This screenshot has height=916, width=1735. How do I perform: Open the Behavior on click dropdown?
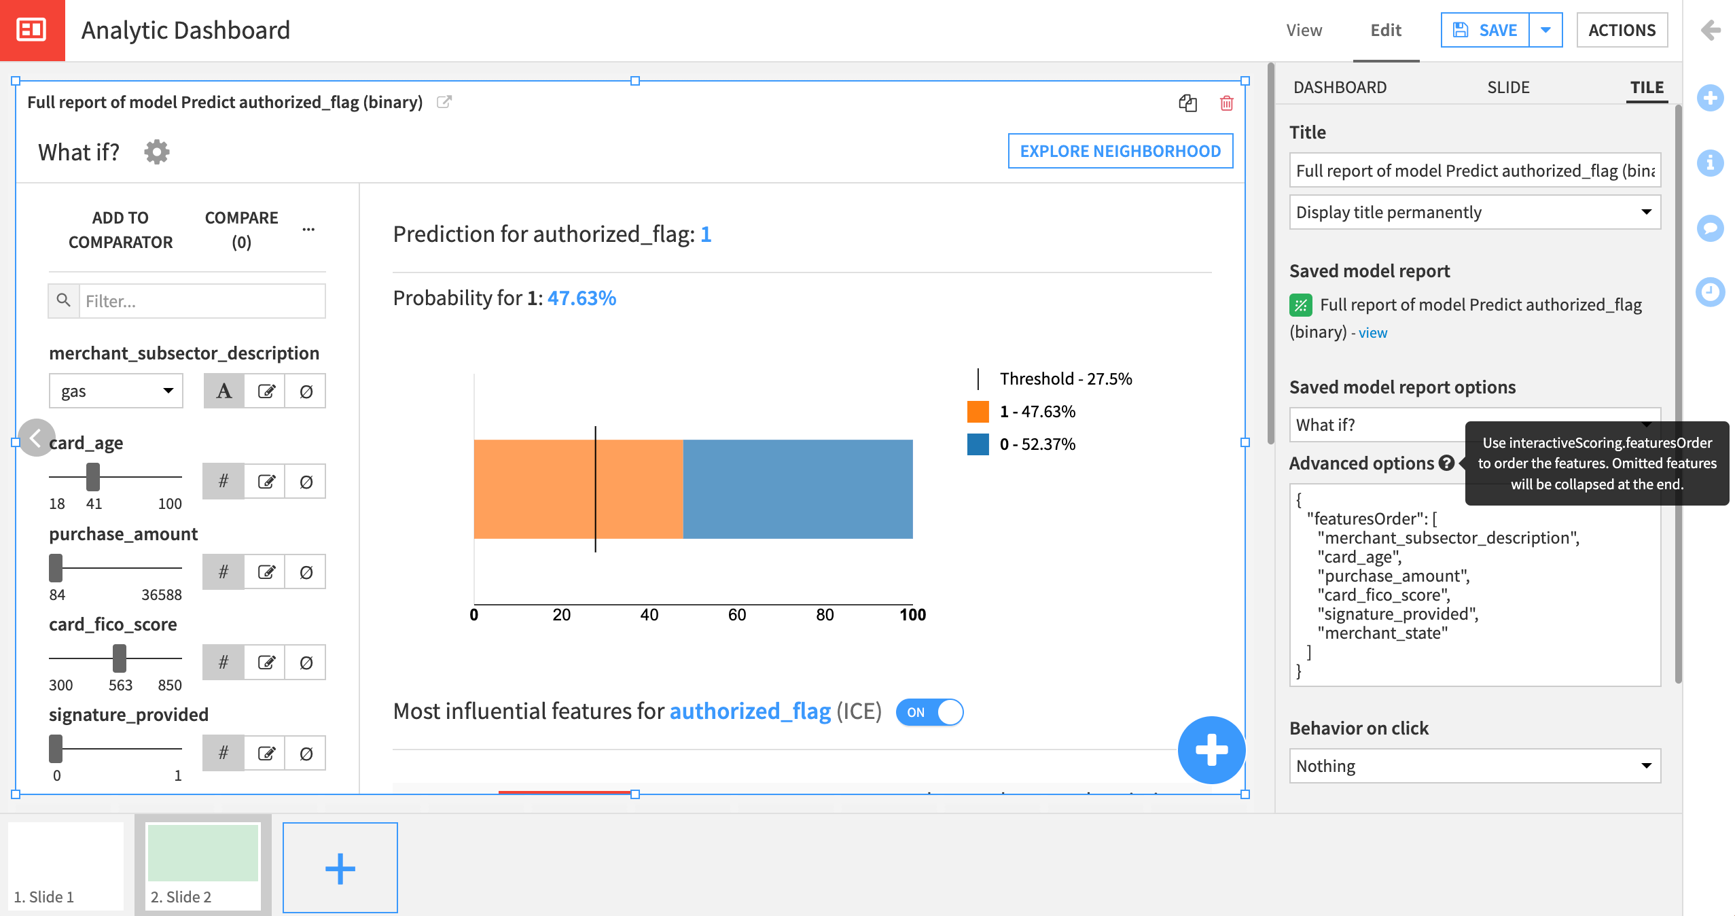tap(1474, 767)
